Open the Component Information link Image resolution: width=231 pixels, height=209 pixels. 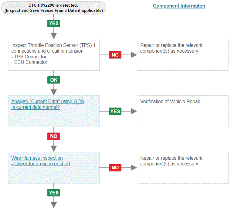[179, 6]
